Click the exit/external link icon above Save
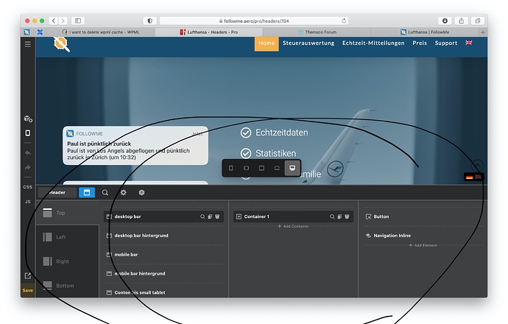508x324 pixels. [28, 275]
